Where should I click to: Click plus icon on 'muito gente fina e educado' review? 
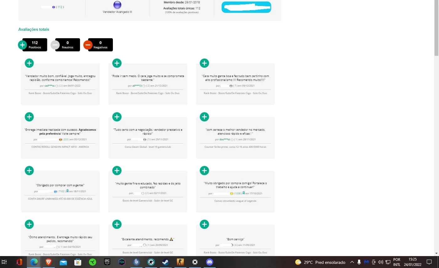point(117,171)
